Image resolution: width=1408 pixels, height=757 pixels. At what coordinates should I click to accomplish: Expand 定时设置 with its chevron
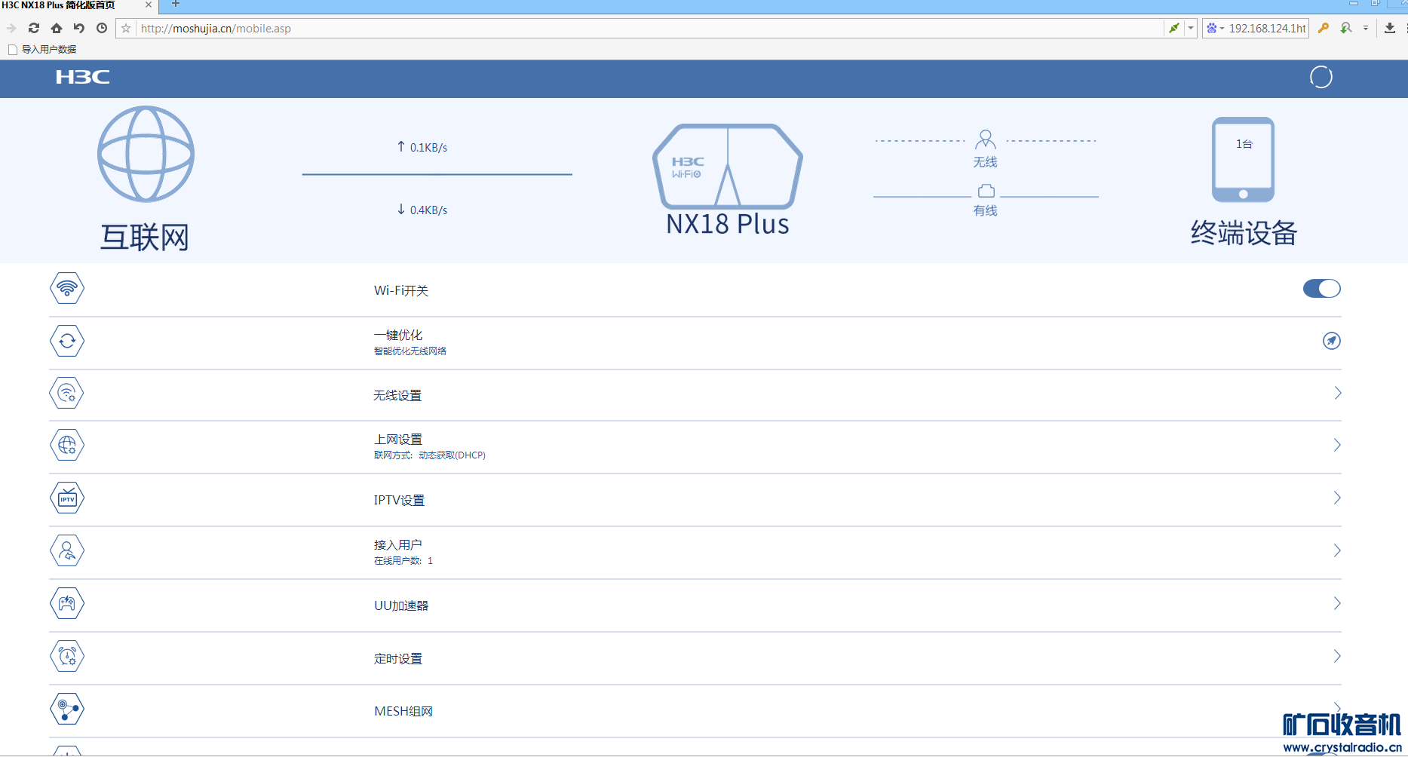tap(1337, 656)
